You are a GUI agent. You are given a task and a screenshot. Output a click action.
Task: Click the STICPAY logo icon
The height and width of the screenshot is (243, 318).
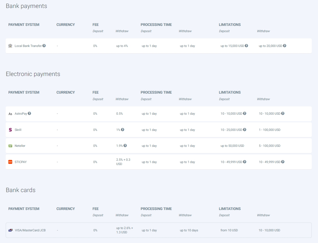10,162
